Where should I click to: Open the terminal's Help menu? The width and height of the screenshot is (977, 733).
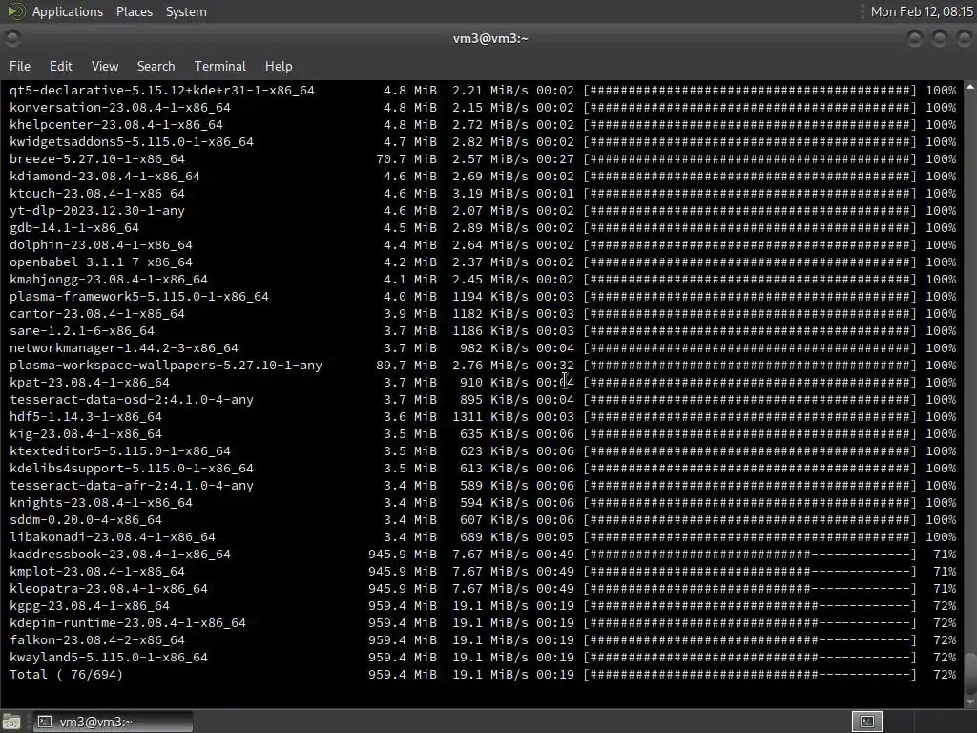[x=279, y=66]
